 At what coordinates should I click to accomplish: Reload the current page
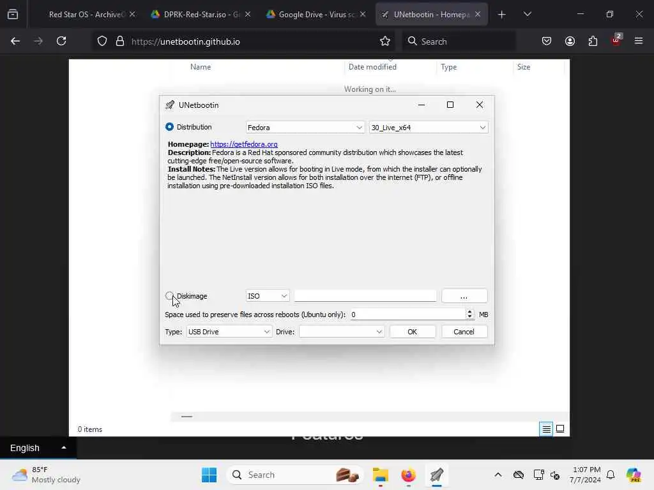click(61, 41)
